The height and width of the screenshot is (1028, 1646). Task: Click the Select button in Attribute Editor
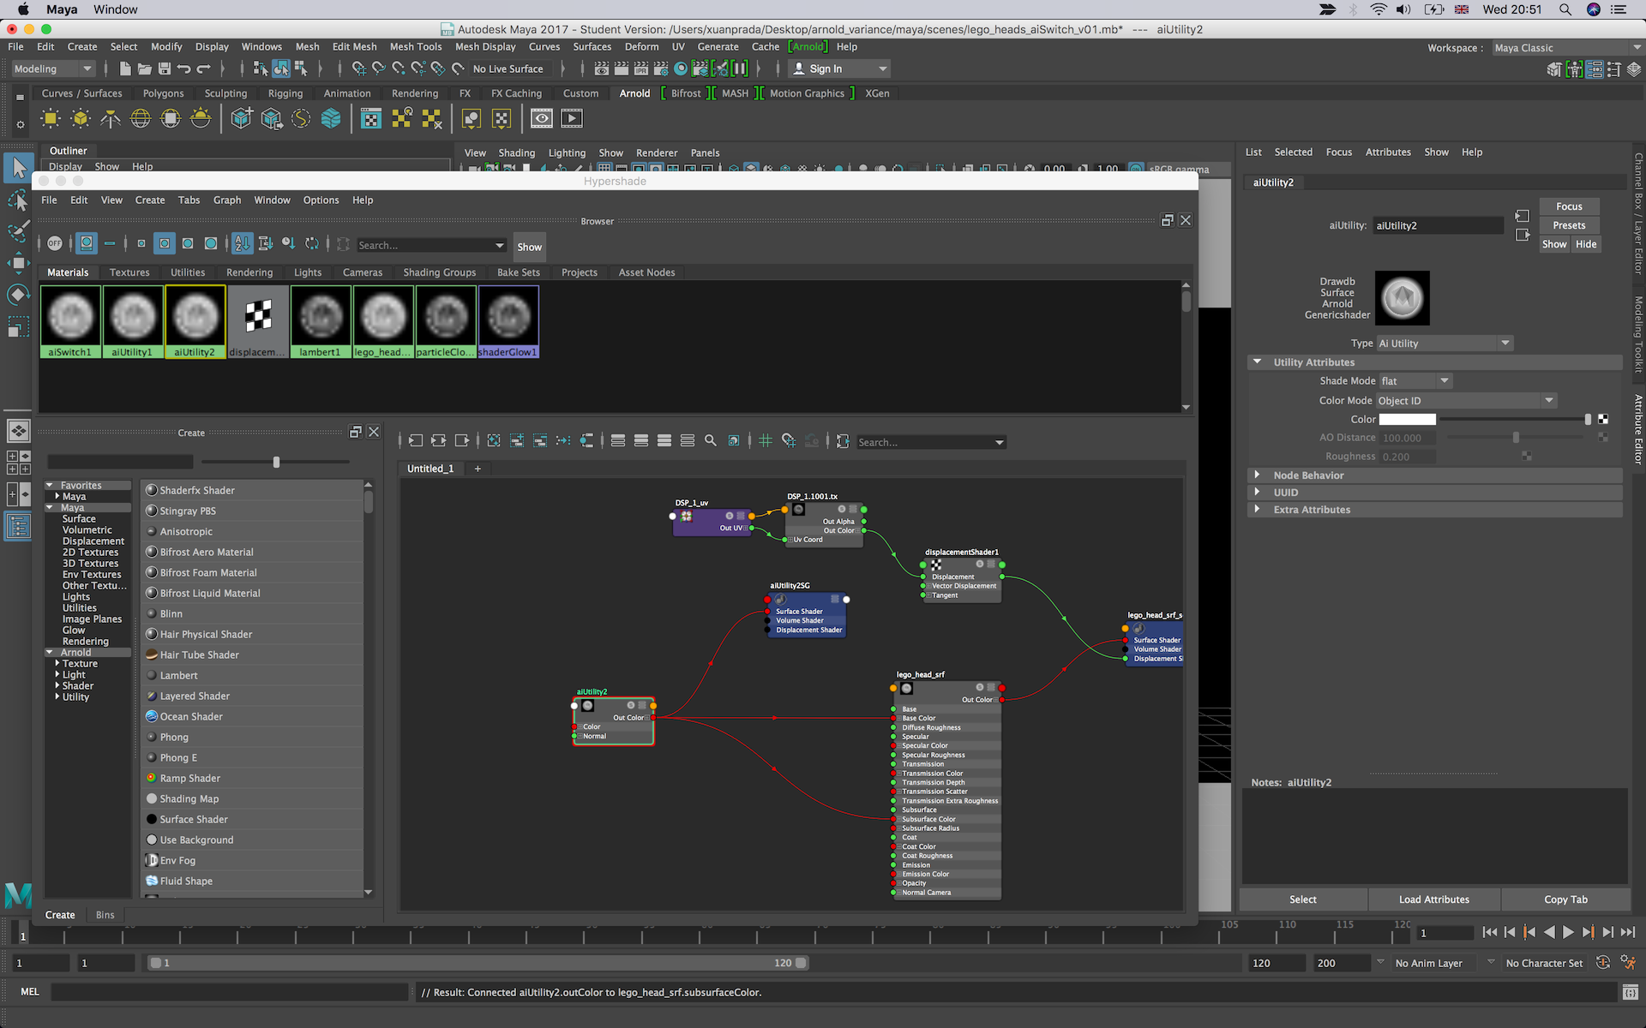pos(1303,899)
